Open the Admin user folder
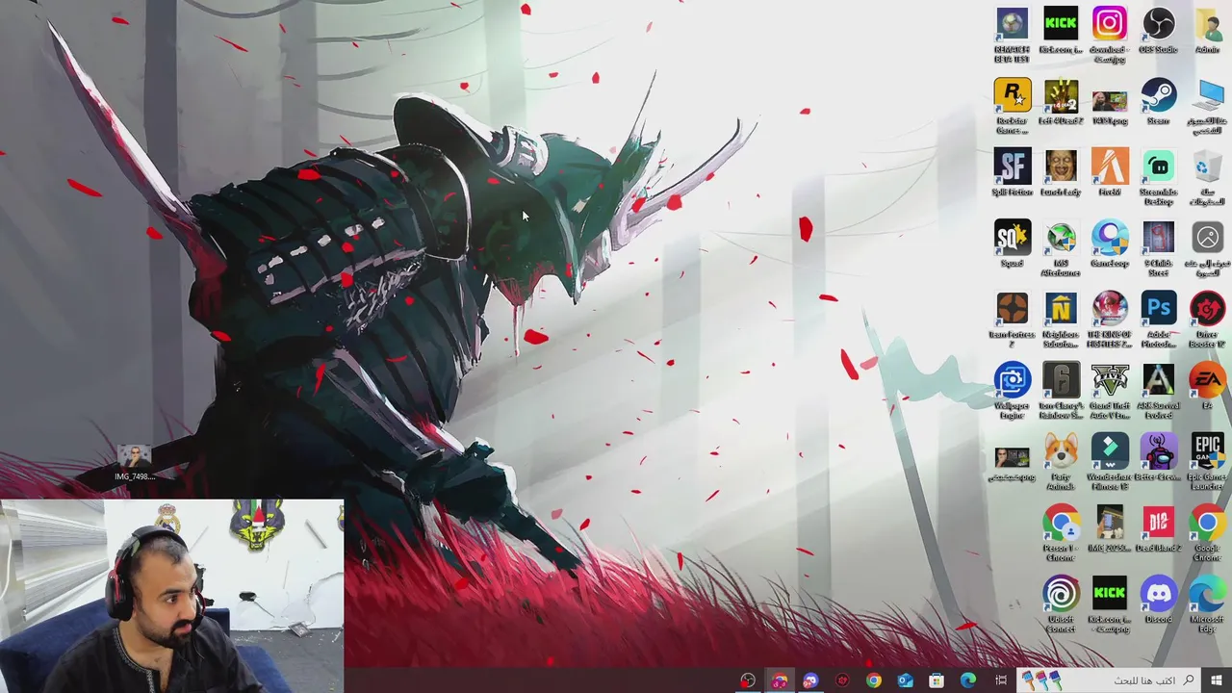This screenshot has width=1232, height=693. point(1207,30)
